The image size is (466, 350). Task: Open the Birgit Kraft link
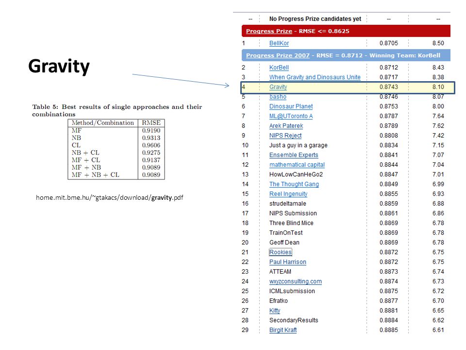pyautogui.click(x=283, y=330)
